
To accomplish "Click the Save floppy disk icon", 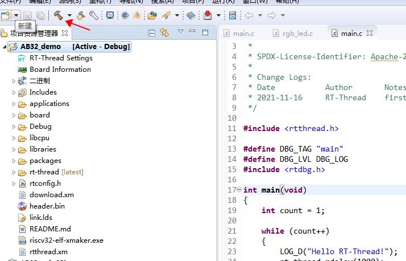I will tap(28, 15).
